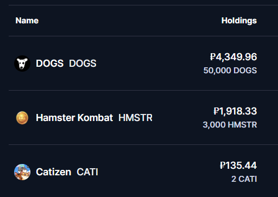Click the 2 CATI amount

click(x=244, y=179)
